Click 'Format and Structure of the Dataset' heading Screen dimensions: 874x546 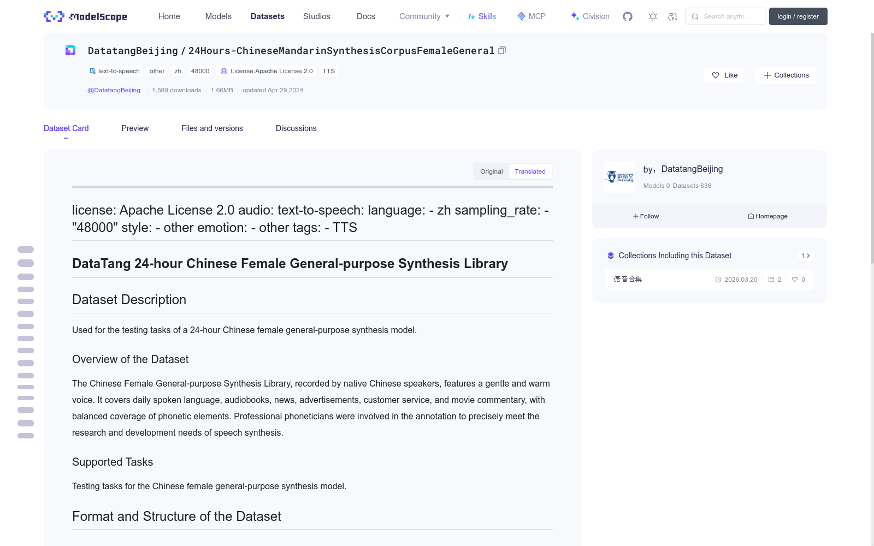pyautogui.click(x=177, y=517)
